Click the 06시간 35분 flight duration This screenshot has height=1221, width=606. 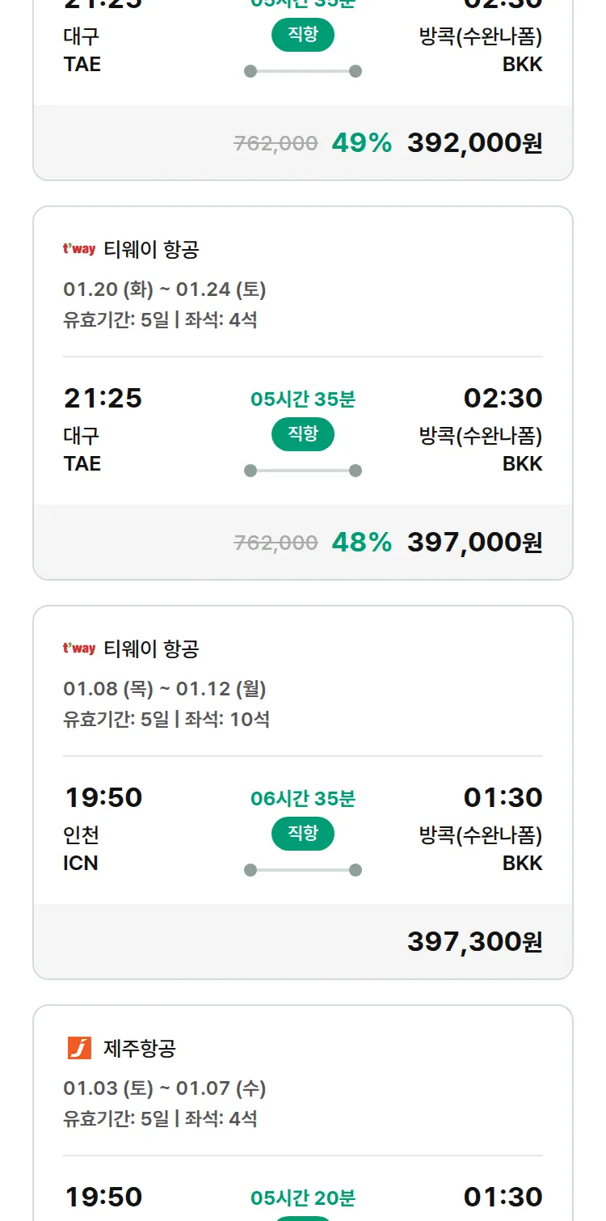[x=303, y=799]
